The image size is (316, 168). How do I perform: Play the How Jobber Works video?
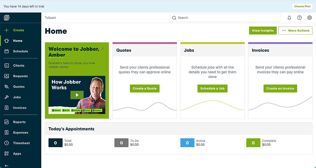(77, 95)
